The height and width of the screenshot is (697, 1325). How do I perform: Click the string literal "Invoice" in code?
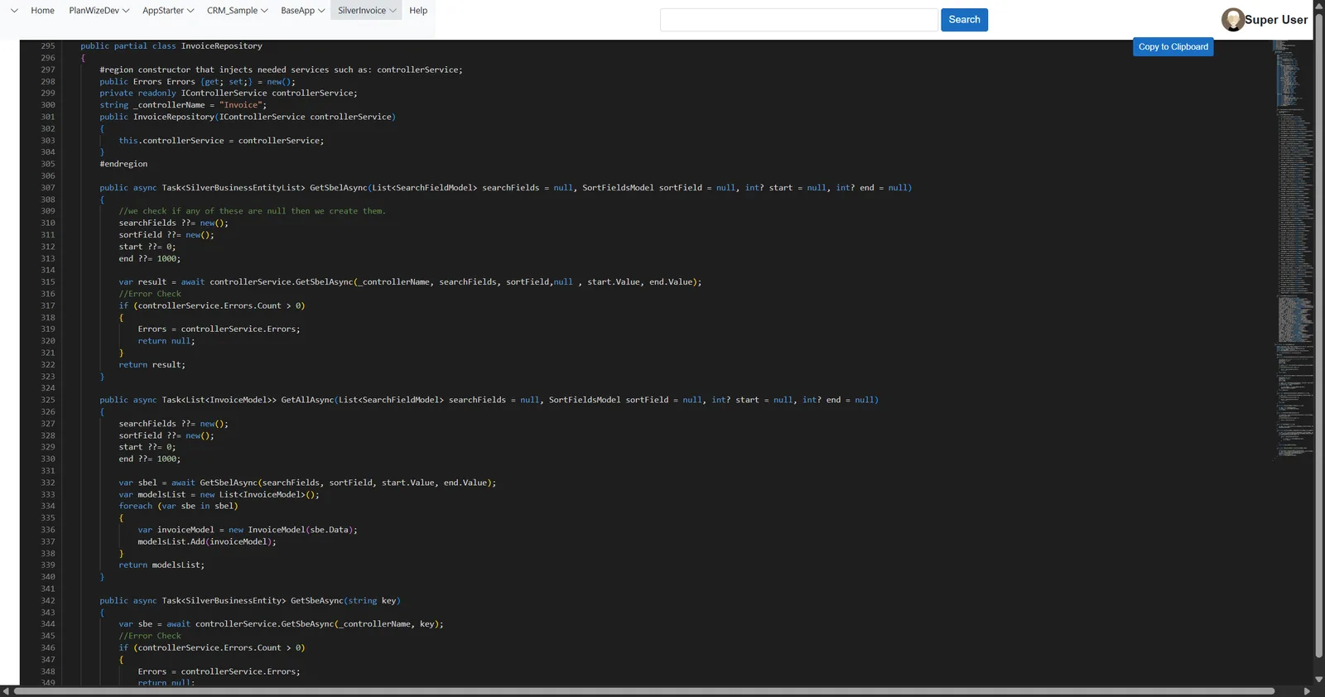[x=241, y=105]
